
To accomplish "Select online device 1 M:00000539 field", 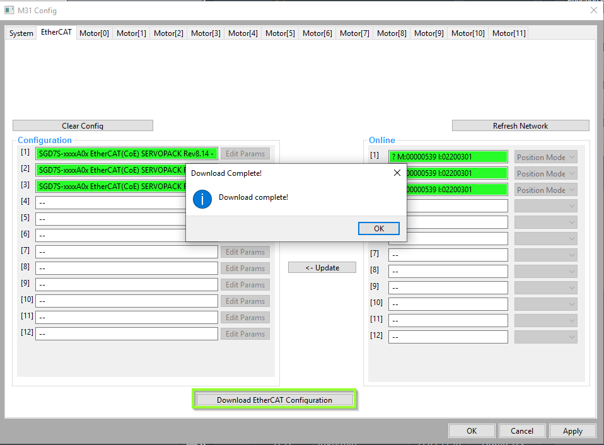I will click(448, 157).
